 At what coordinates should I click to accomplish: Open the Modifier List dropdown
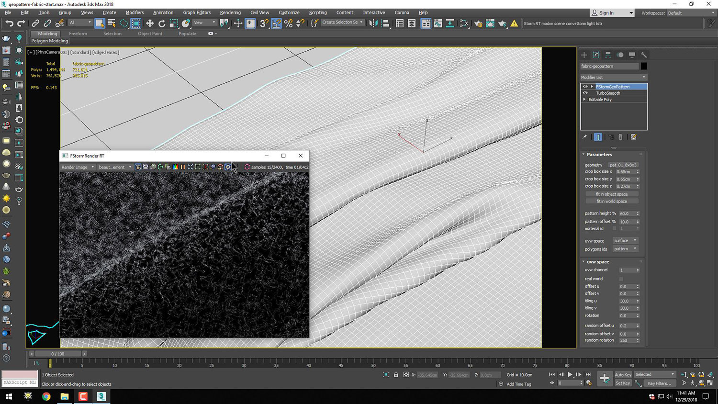click(613, 77)
